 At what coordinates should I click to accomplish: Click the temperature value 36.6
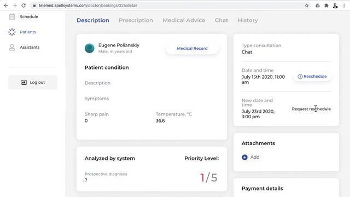160,121
